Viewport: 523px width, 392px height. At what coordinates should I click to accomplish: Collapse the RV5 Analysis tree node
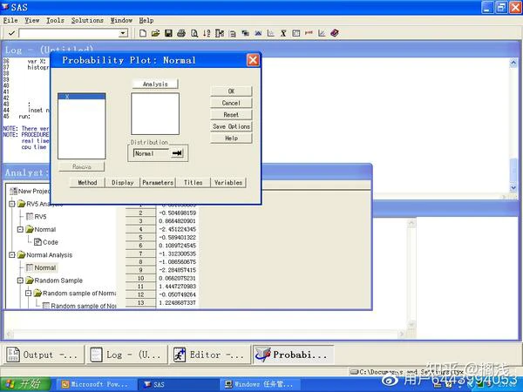[x=12, y=204]
